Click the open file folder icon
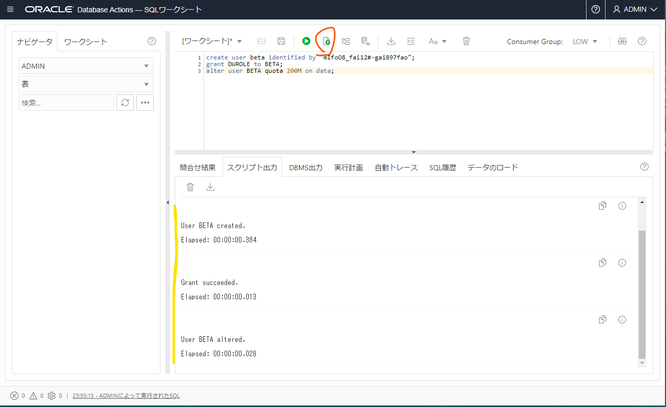 pos(261,41)
